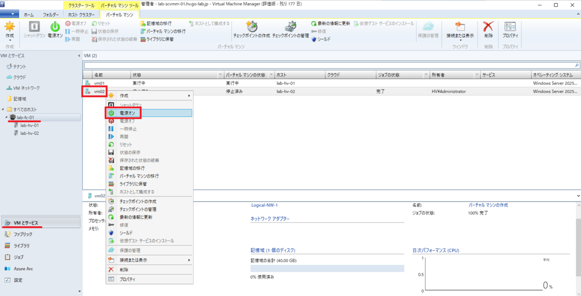The height and width of the screenshot is (296, 581).
Task: Choose 電源オン in the context menu
Action: (x=150, y=113)
